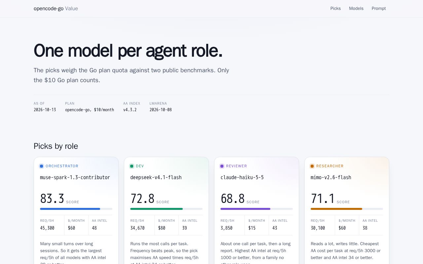Click the ORCHESTRATOR role label
The height and width of the screenshot is (264, 423).
click(x=62, y=166)
